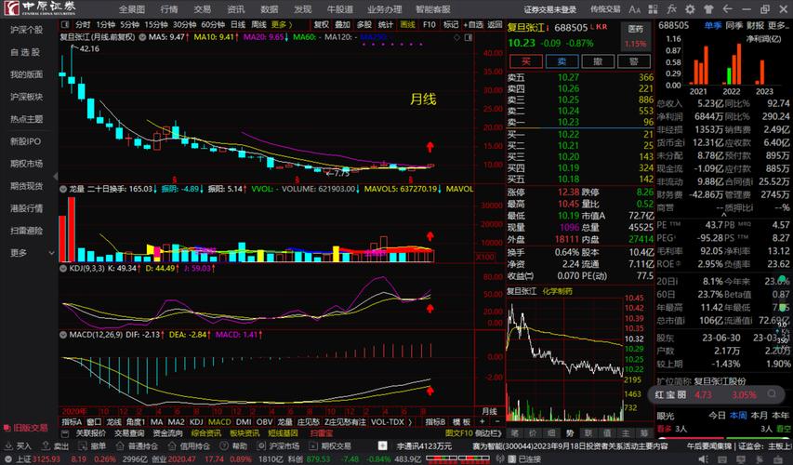Image resolution: width=793 pixels, height=465 pixels.
Task: Click the diamond icon at chart top right
Action: tap(457, 37)
